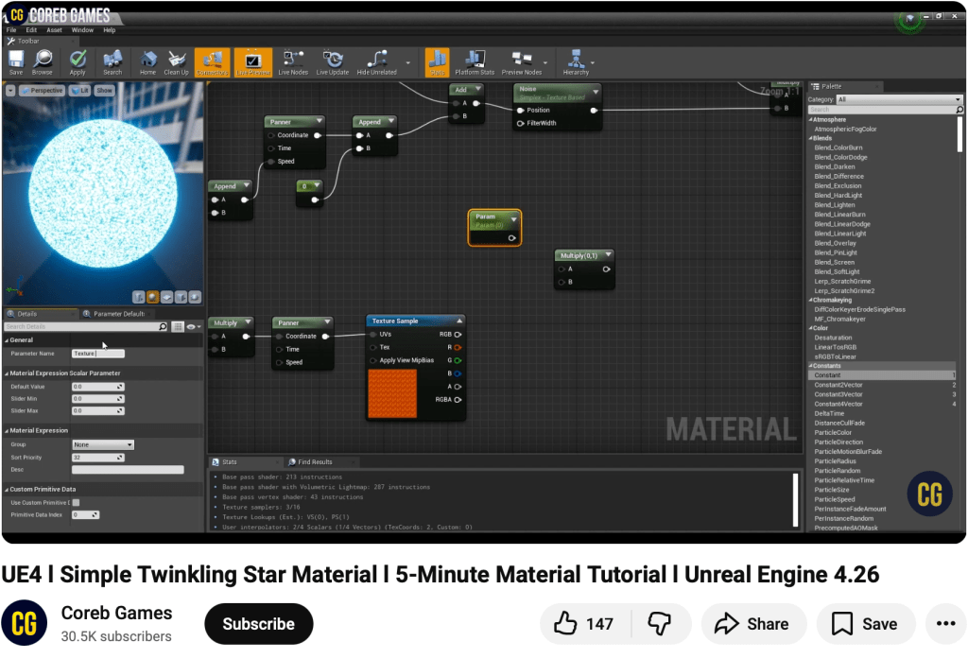Like the video with thumbs-up icon
Viewport: 968px width, 659px height.
(566, 624)
